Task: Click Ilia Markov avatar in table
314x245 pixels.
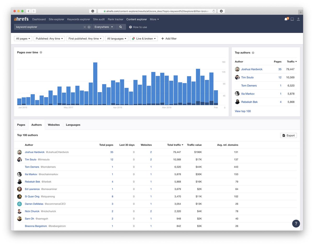Action: [x=20, y=174]
